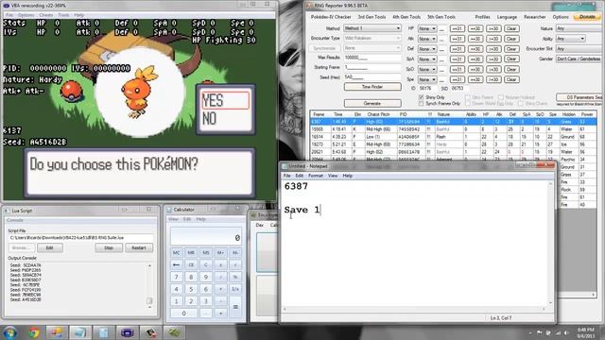The image size is (605, 340).
Task: Open the Researcher menu
Action: coord(535,17)
